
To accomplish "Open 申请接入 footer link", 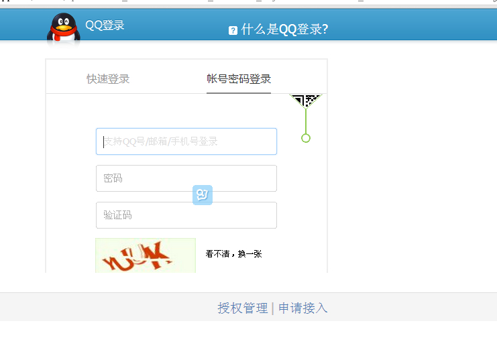I will [302, 308].
